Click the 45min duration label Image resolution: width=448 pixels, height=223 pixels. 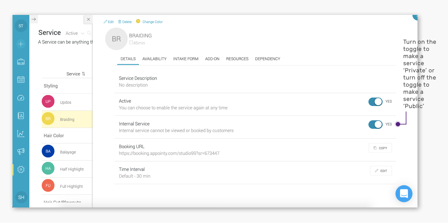137,43
